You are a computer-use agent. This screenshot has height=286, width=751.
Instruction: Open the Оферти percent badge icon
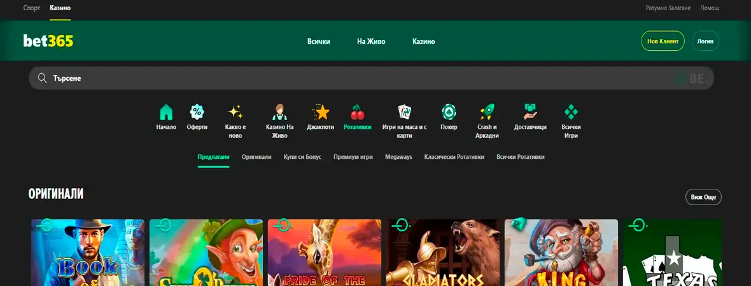pos(197,112)
